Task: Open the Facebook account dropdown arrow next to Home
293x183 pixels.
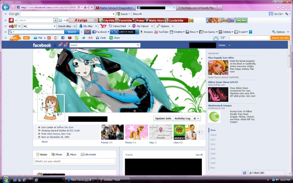Action: tap(230, 45)
